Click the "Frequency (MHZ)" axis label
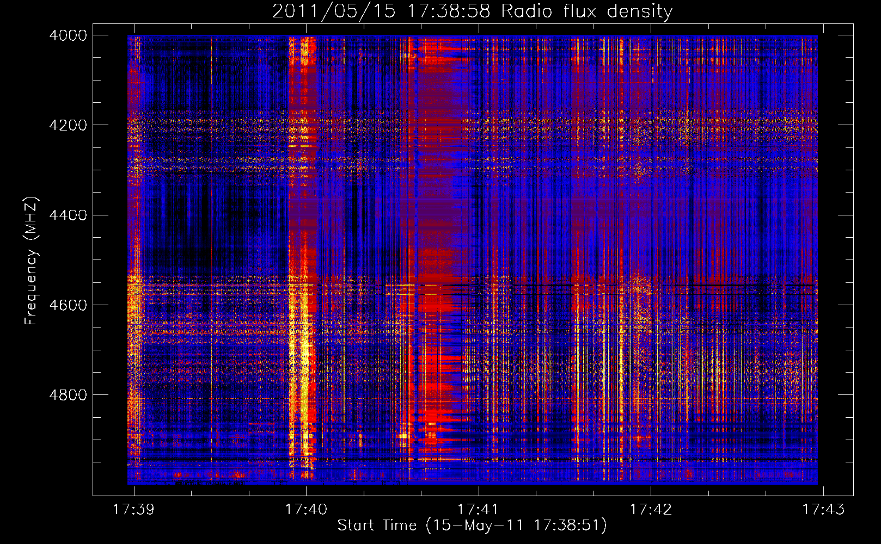The height and width of the screenshot is (544, 881). (32, 261)
